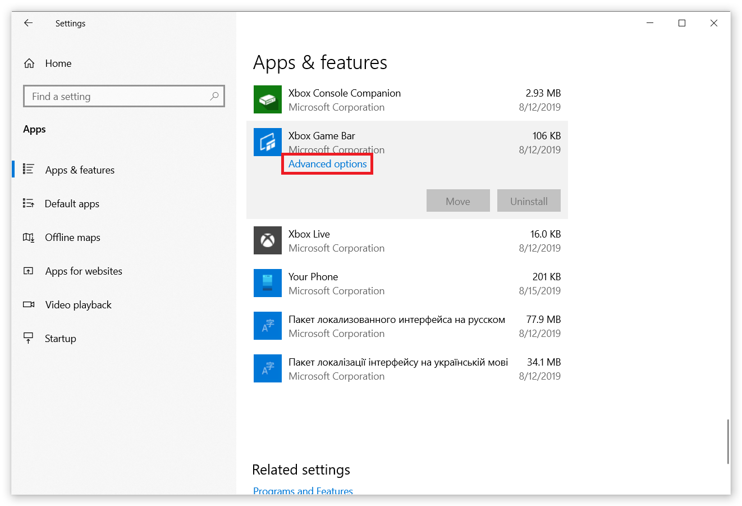Focus the Find a setting search box
742x506 pixels.
(x=124, y=96)
